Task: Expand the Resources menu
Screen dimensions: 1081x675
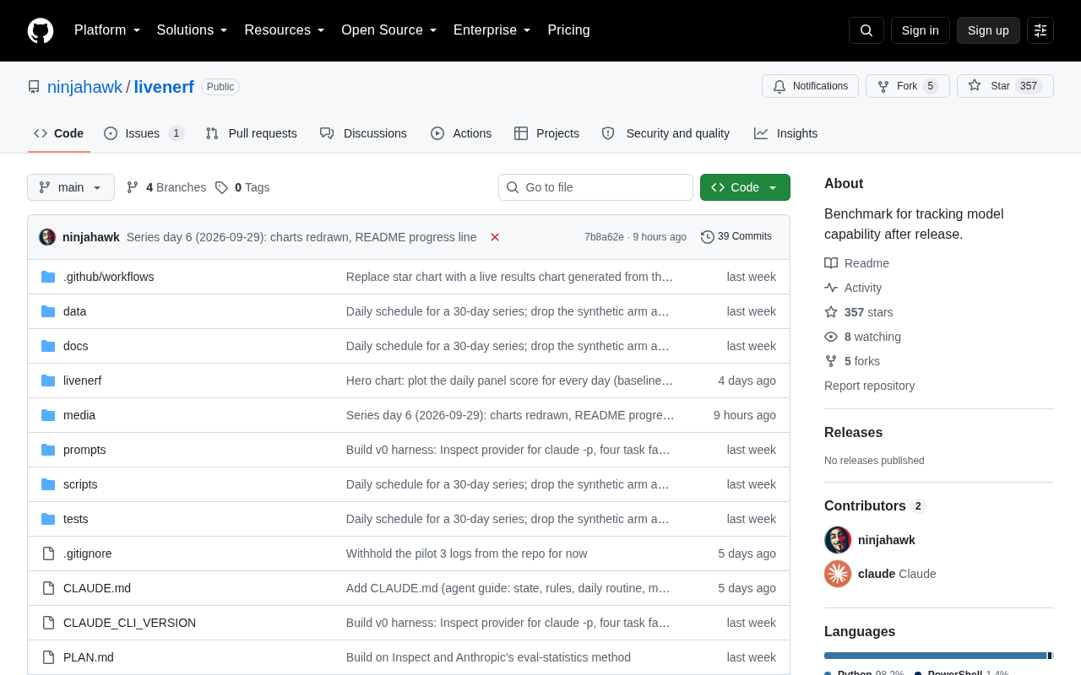Action: pos(285,30)
